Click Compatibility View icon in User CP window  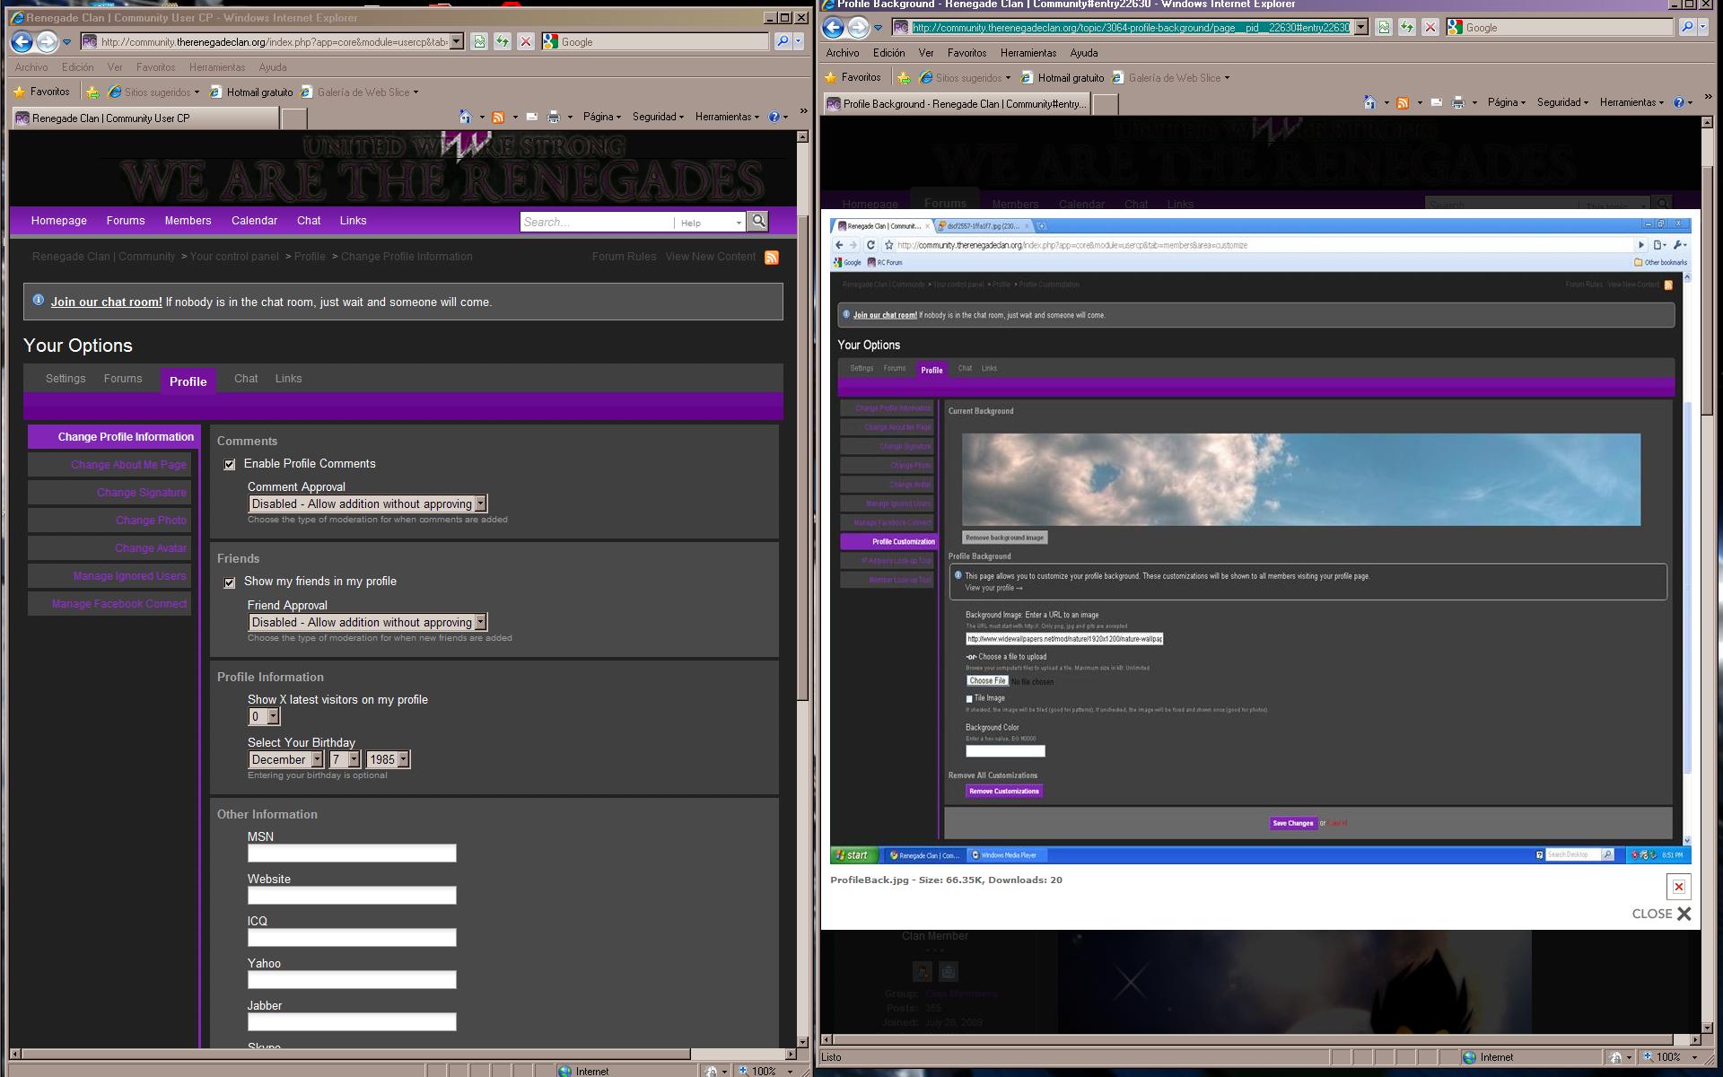[x=479, y=41]
